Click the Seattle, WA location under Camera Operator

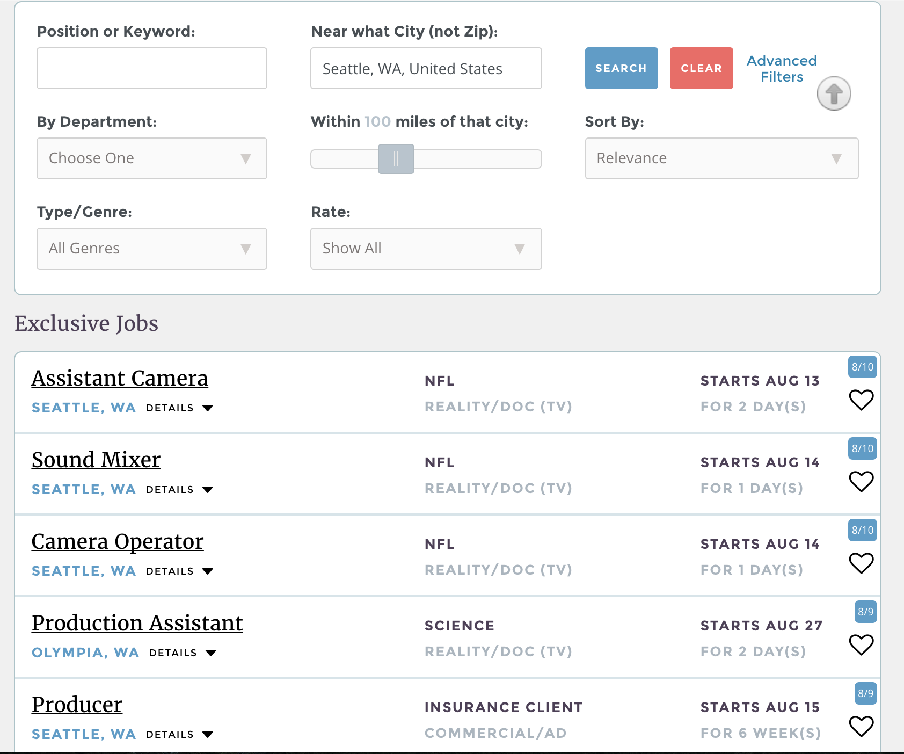84,571
